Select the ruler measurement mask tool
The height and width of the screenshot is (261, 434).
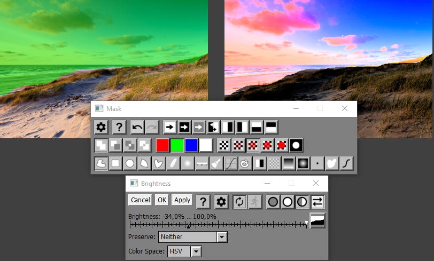(202, 163)
